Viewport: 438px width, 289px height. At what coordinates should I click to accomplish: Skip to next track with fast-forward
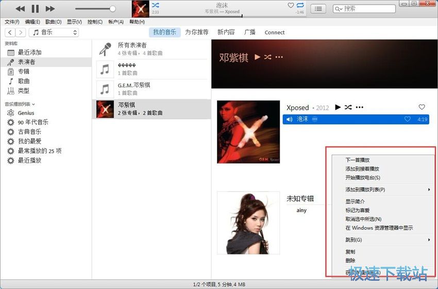tap(50, 9)
